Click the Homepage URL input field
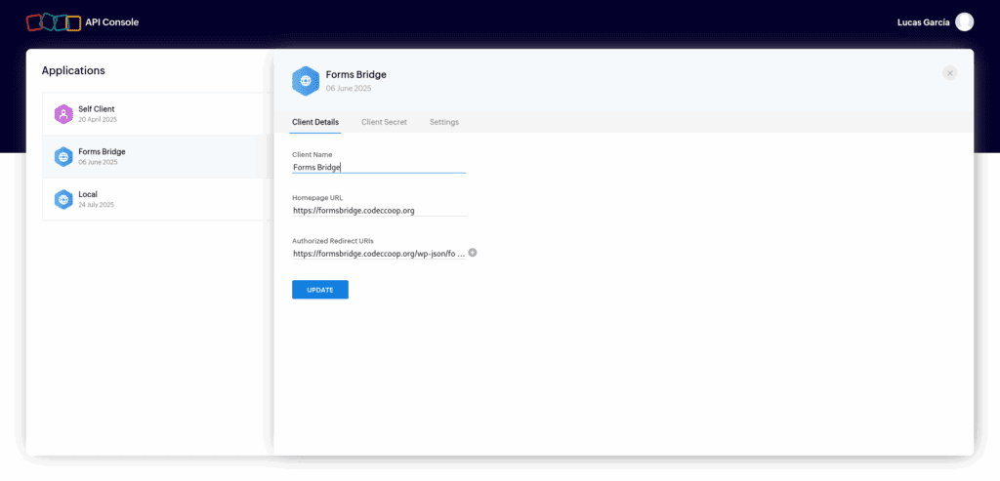1000x481 pixels. tap(379, 210)
